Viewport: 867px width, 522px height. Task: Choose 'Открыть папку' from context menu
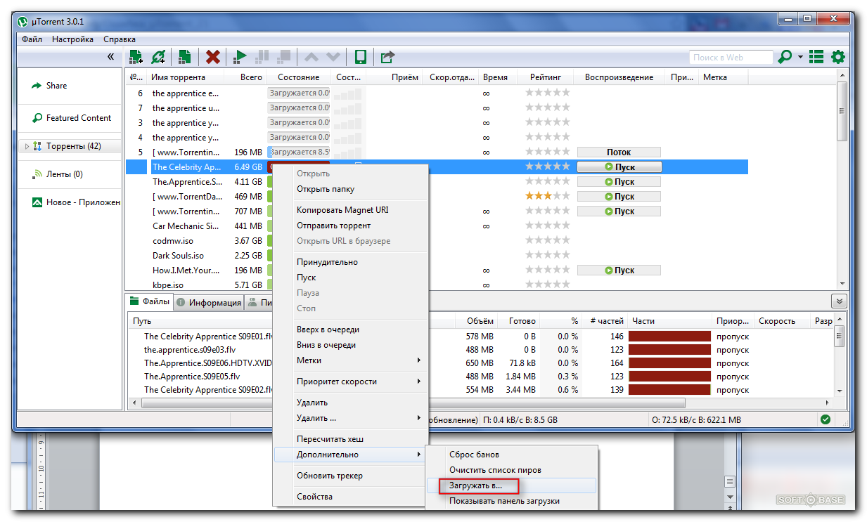325,189
